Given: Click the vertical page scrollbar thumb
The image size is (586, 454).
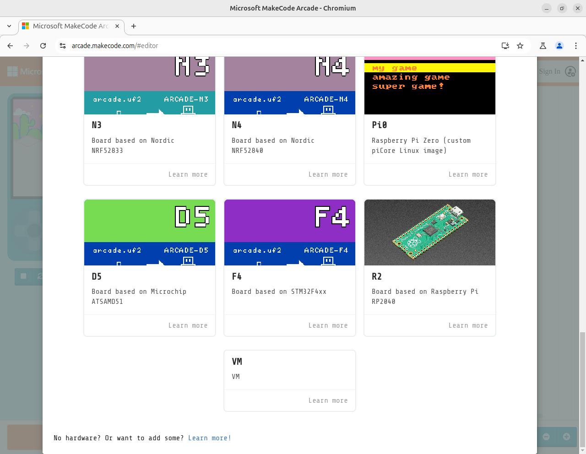Looking at the screenshot, I should click(x=582, y=389).
